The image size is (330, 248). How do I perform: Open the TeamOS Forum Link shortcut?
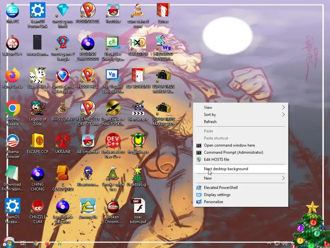coord(37,15)
